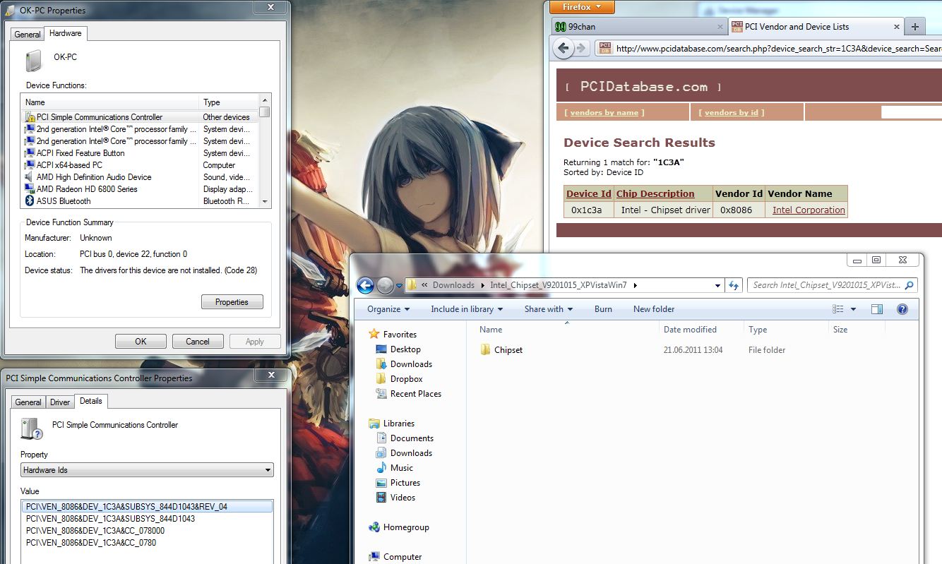Open the view options dropdown arrow in Explorer
The width and height of the screenshot is (942, 564).
(x=853, y=309)
